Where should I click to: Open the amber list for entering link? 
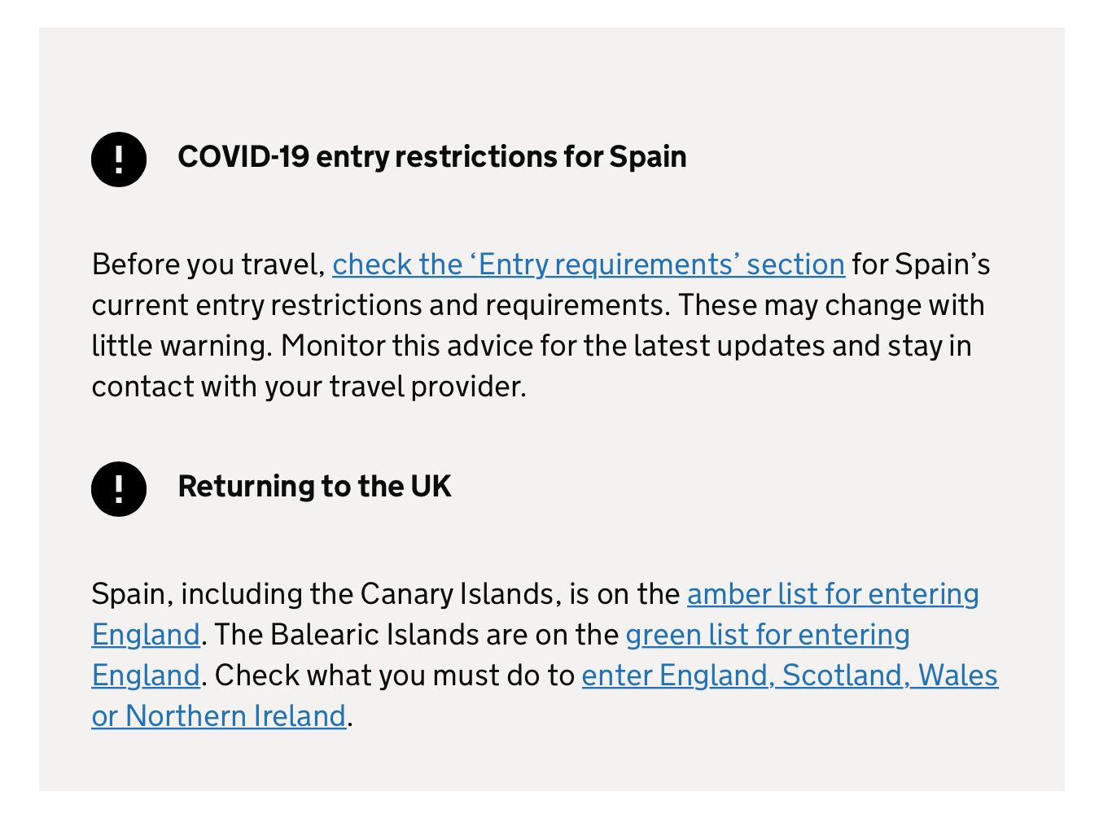coord(832,594)
